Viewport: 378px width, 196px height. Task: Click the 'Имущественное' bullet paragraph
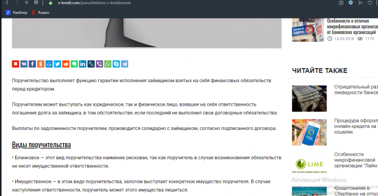point(141,186)
